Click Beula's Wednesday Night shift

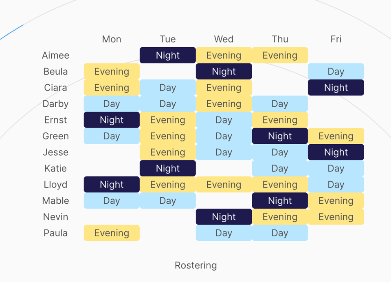tap(224, 72)
